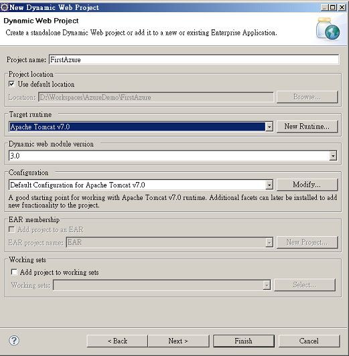Click Default Configuration for Apache Tomcat v7.0 combo
Viewport: 349px width, 356px height.
pos(141,185)
